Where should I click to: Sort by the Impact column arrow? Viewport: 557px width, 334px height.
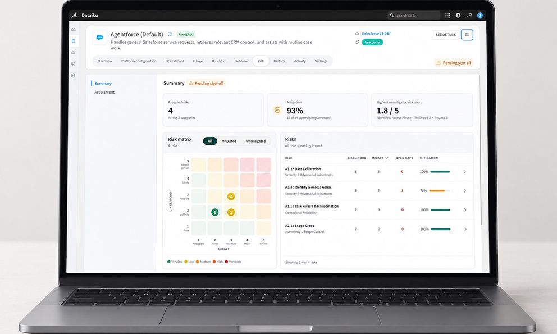387,158
